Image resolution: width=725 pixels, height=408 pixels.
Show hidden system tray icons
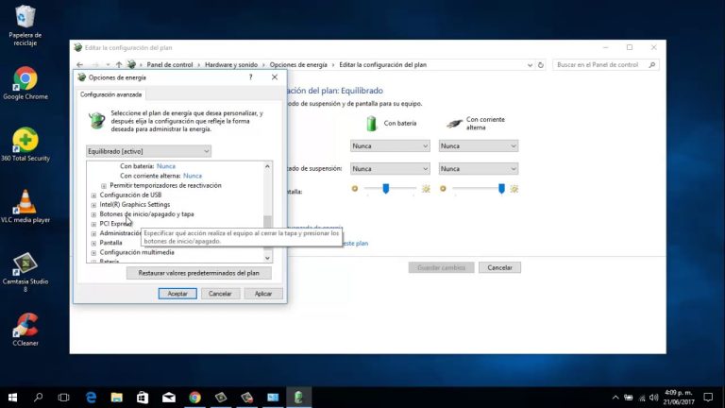coord(615,398)
